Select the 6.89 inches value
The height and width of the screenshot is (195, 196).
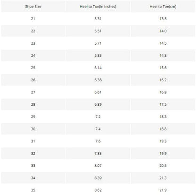pyautogui.click(x=98, y=104)
